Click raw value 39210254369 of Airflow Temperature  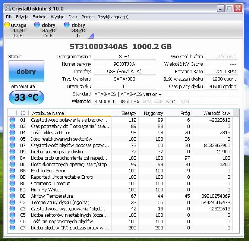pos(216,196)
